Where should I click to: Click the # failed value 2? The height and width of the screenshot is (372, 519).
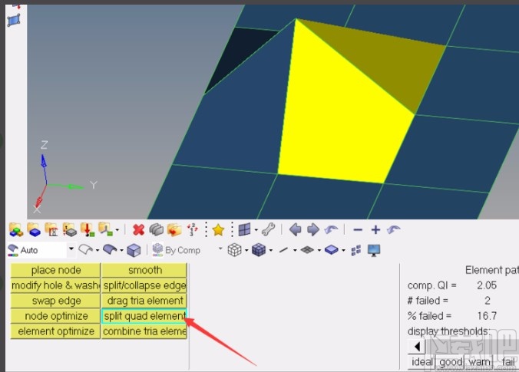point(488,300)
